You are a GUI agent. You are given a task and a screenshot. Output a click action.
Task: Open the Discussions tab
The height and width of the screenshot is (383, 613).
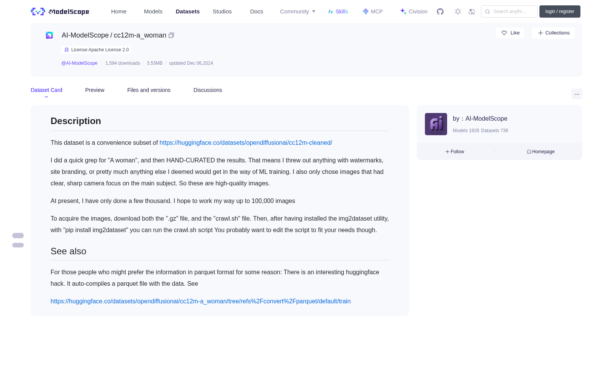pyautogui.click(x=208, y=90)
